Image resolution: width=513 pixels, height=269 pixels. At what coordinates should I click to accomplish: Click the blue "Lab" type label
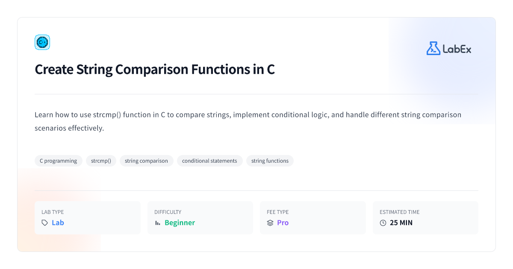(x=58, y=223)
